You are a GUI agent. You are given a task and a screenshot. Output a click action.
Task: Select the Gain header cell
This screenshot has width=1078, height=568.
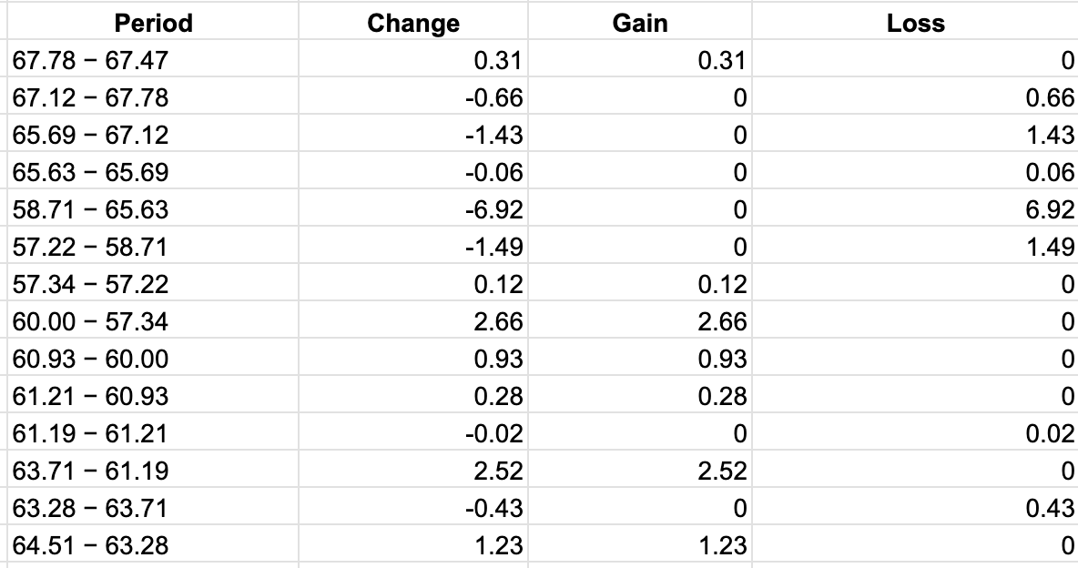click(639, 23)
